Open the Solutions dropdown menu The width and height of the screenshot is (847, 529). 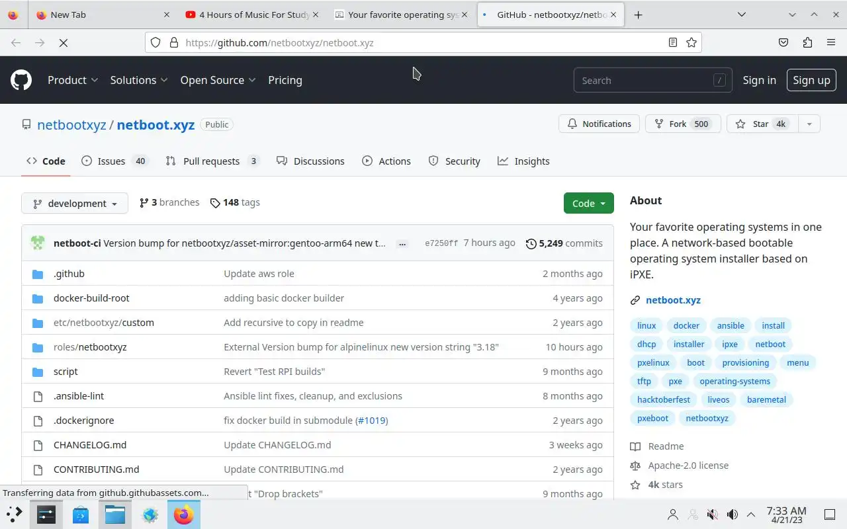(x=139, y=80)
